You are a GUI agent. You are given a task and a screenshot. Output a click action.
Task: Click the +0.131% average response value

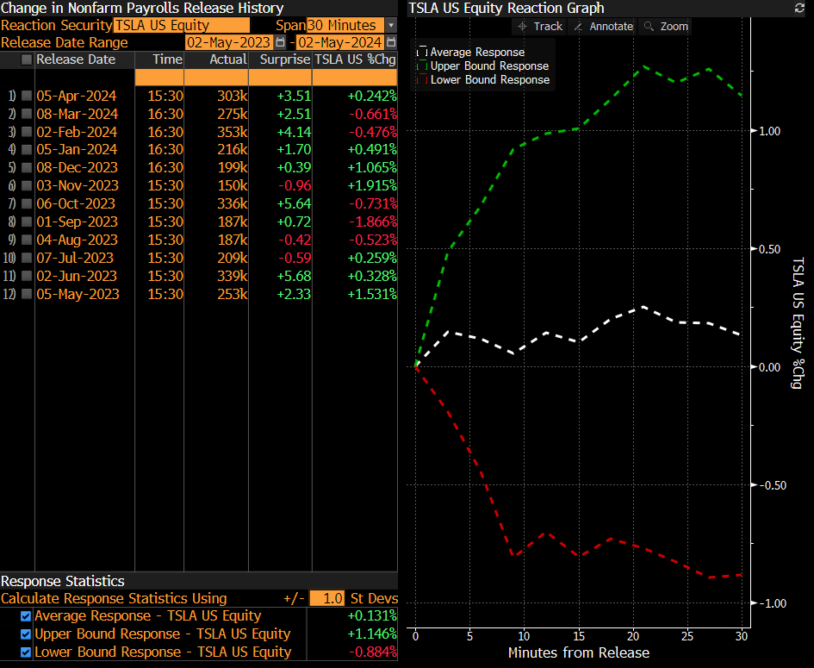[372, 616]
